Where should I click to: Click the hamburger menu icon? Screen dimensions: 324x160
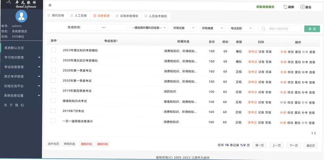50,5
